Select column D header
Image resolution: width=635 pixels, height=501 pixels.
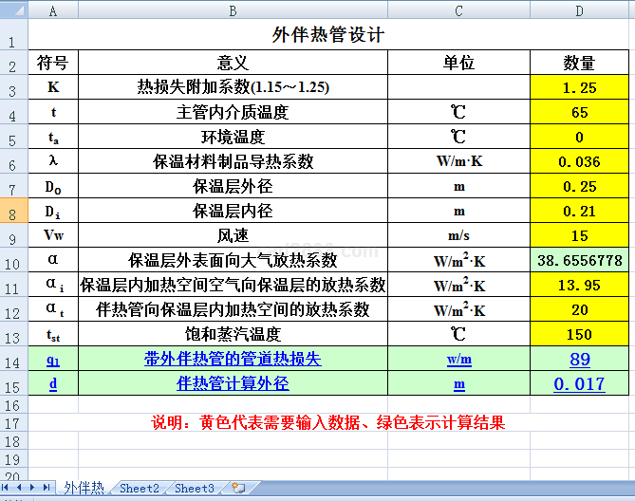579,10
